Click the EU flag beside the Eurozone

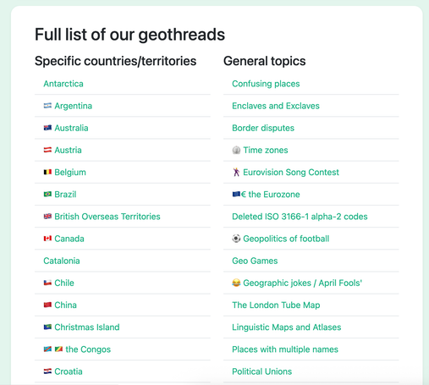point(236,194)
